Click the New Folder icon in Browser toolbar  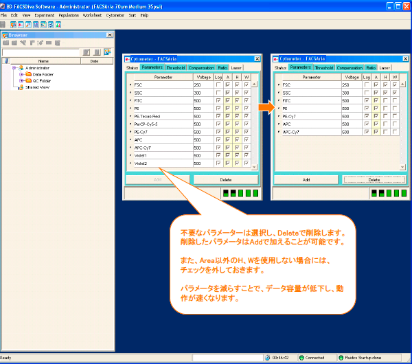tap(6, 43)
